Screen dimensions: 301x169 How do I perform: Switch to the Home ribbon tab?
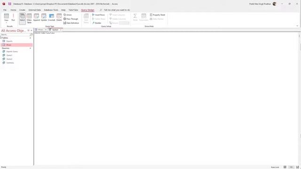(13, 10)
